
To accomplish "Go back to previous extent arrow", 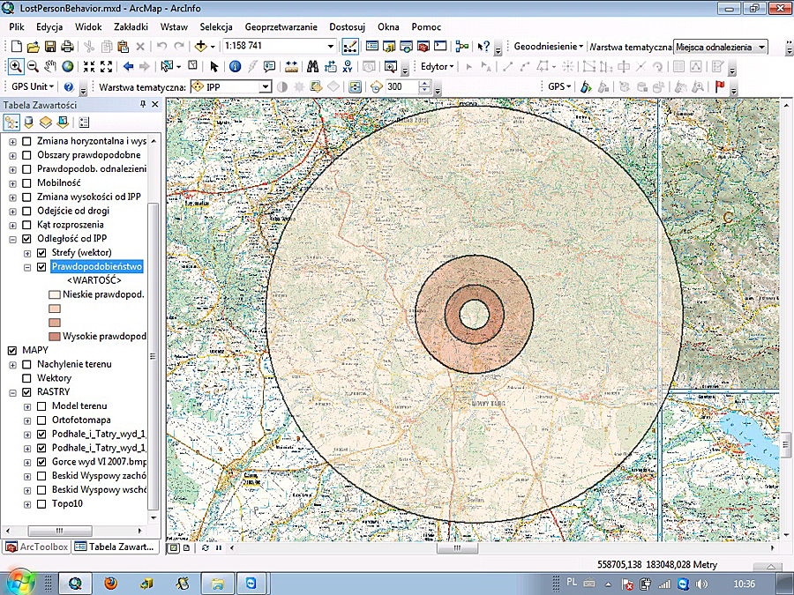I will click(129, 66).
